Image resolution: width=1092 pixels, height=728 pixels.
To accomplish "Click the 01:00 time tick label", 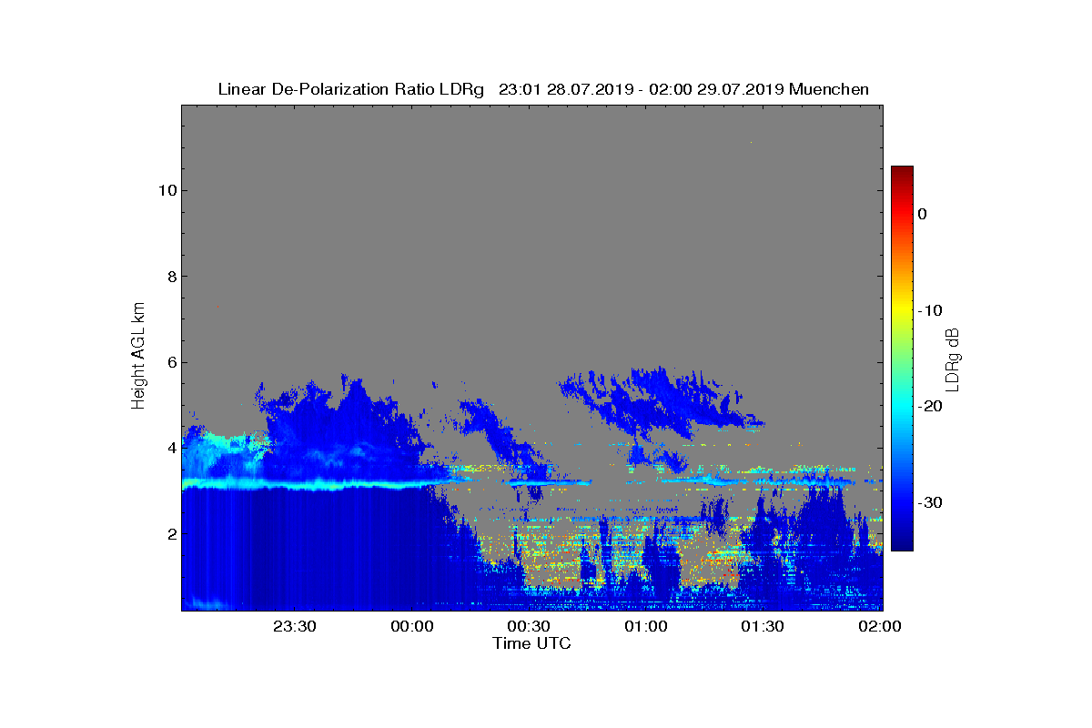I will coord(646,627).
